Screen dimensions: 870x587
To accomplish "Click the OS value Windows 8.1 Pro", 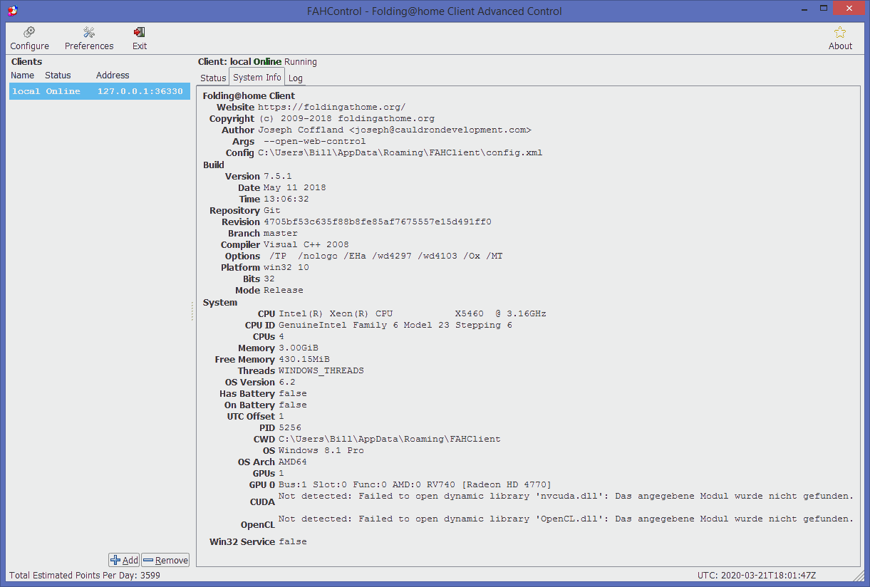I will click(321, 450).
